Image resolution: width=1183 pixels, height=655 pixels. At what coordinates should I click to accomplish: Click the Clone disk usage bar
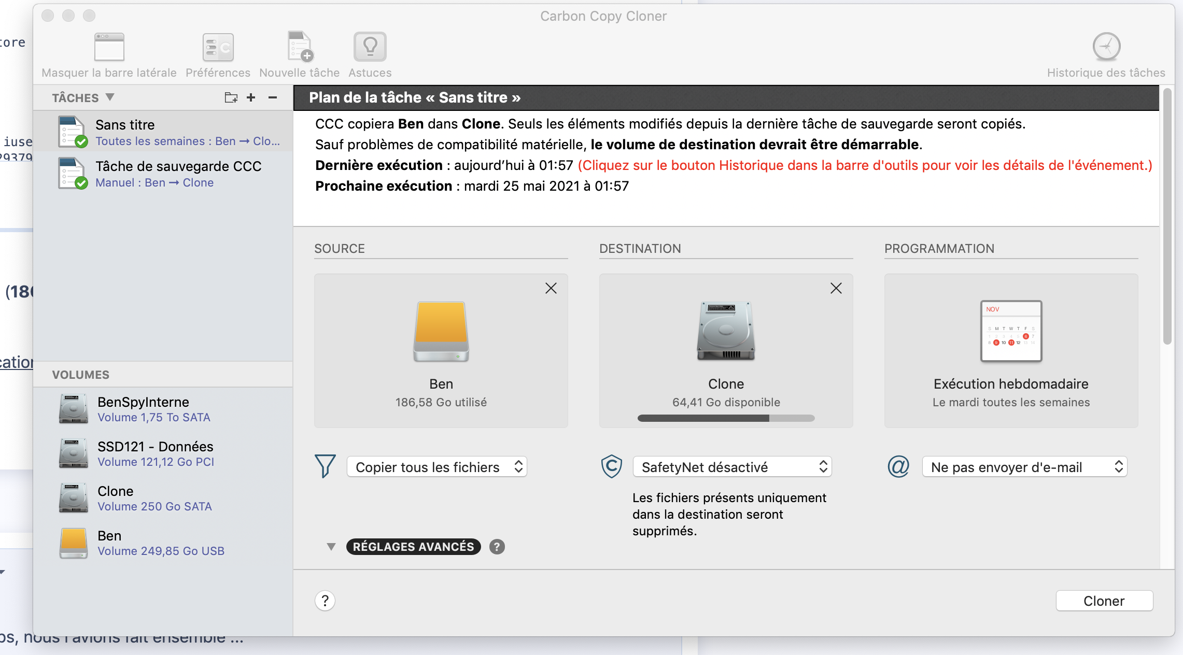tap(726, 418)
